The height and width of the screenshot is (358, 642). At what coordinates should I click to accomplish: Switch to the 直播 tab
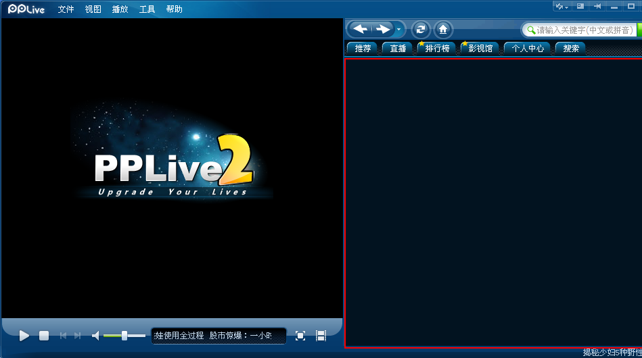click(x=398, y=48)
